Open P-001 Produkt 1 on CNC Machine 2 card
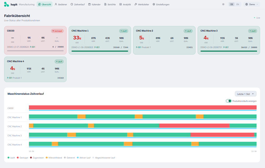Screen dimensions: 265x168 pyautogui.click(x=143, y=47)
